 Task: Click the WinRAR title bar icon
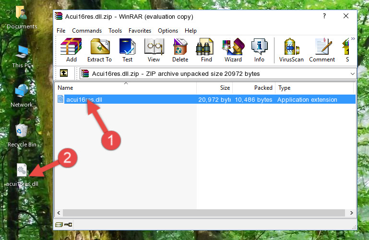click(x=59, y=16)
